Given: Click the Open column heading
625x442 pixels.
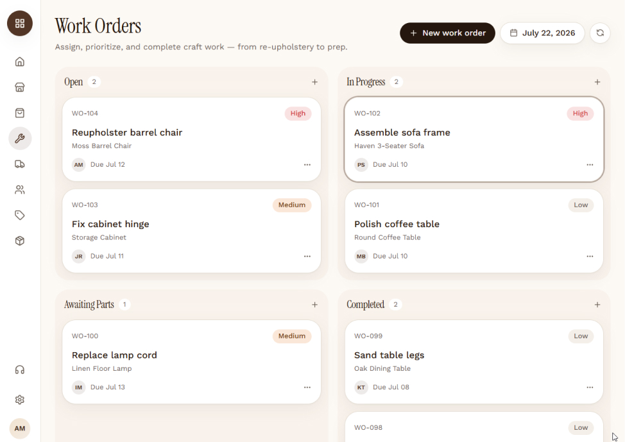Looking at the screenshot, I should click(x=73, y=81).
